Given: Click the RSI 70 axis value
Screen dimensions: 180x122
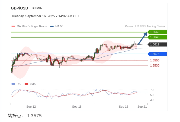Looking at the screenshot, I should tap(152, 90).
